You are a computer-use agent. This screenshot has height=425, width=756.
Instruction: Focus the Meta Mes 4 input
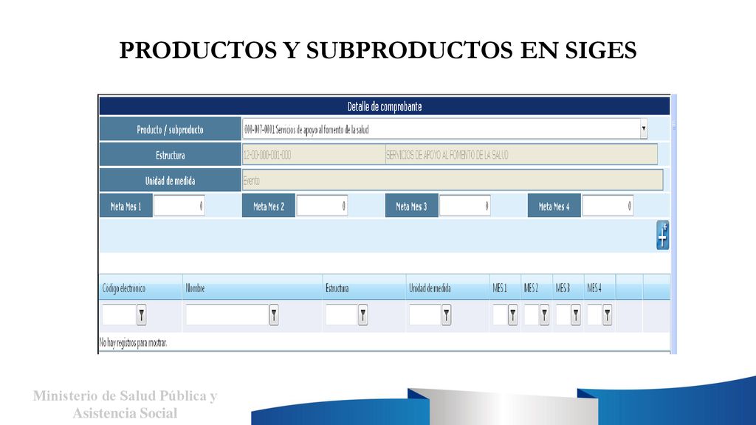[x=608, y=206]
